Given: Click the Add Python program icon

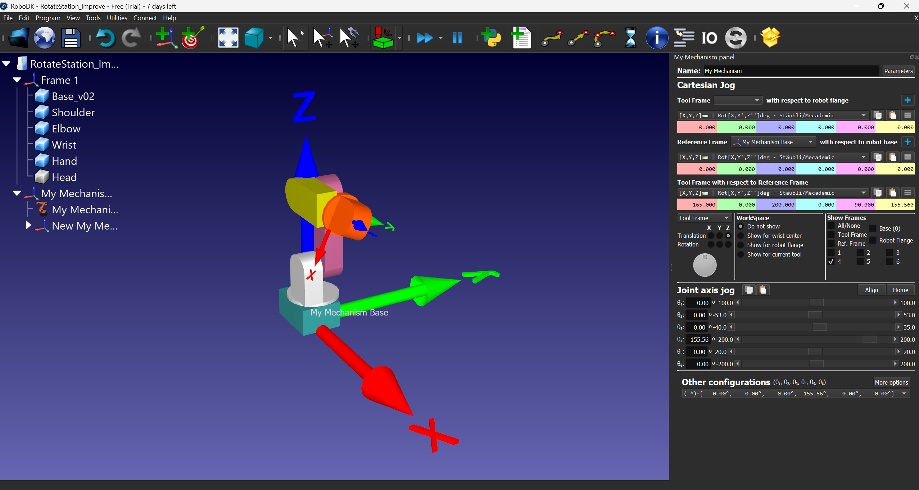Looking at the screenshot, I should [x=491, y=38].
